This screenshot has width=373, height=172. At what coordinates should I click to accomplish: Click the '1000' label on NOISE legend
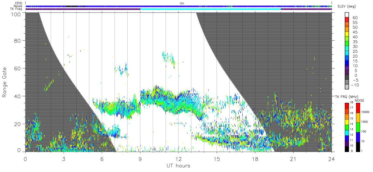tap(364, 121)
